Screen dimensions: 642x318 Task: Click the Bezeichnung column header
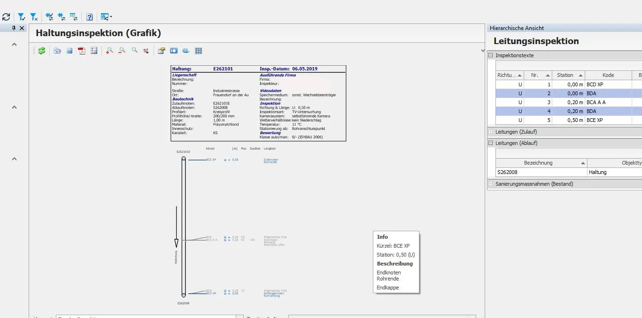pos(538,163)
